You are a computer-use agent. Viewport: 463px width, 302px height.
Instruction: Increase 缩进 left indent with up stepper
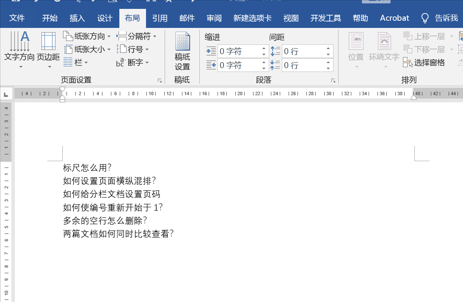pos(263,48)
